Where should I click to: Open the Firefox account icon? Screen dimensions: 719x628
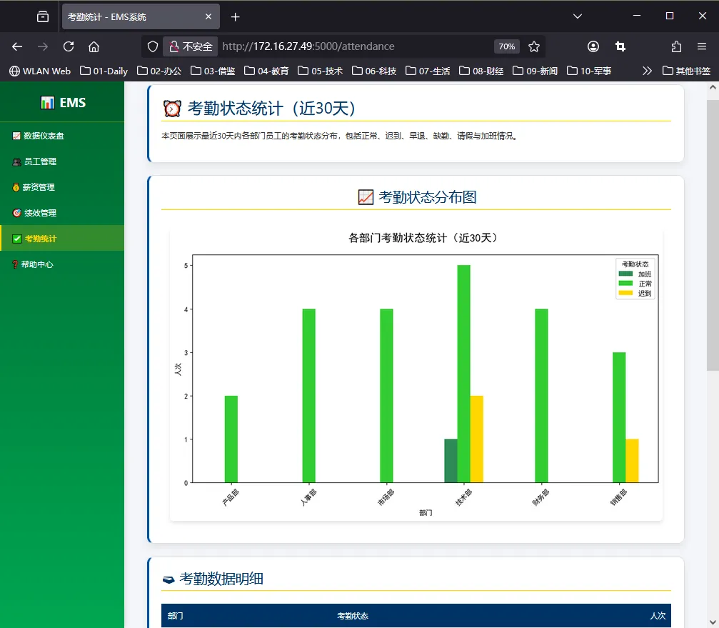point(593,46)
